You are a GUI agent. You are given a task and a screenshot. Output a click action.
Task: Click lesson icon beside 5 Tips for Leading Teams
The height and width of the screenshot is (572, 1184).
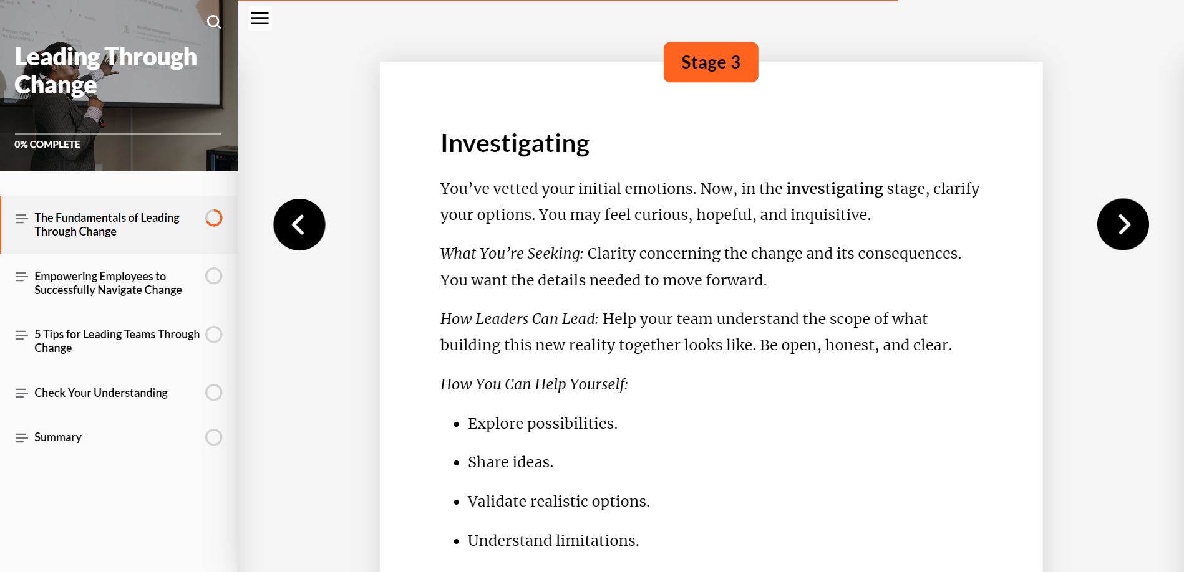pyautogui.click(x=22, y=335)
